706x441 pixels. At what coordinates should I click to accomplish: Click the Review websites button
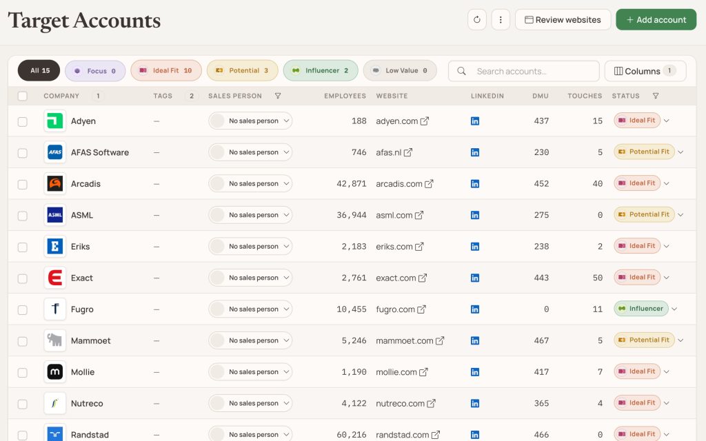(563, 20)
